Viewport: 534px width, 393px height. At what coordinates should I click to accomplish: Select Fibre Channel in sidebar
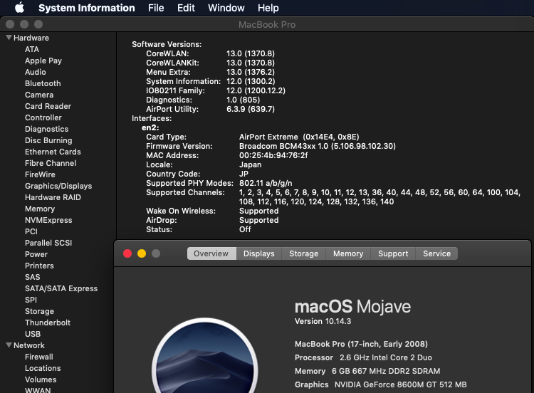point(51,163)
